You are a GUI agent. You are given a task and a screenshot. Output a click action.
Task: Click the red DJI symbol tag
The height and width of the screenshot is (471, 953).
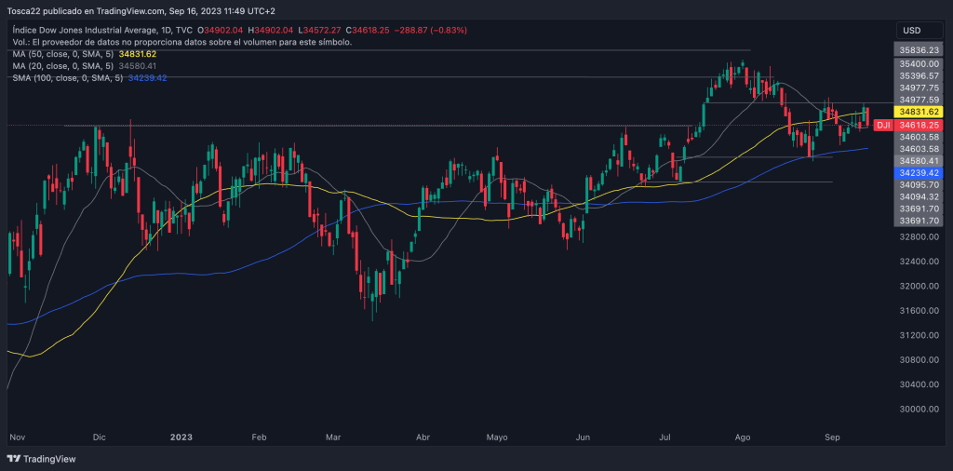coord(883,125)
